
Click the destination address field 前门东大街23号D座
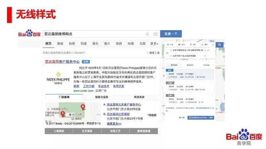tap(184, 56)
